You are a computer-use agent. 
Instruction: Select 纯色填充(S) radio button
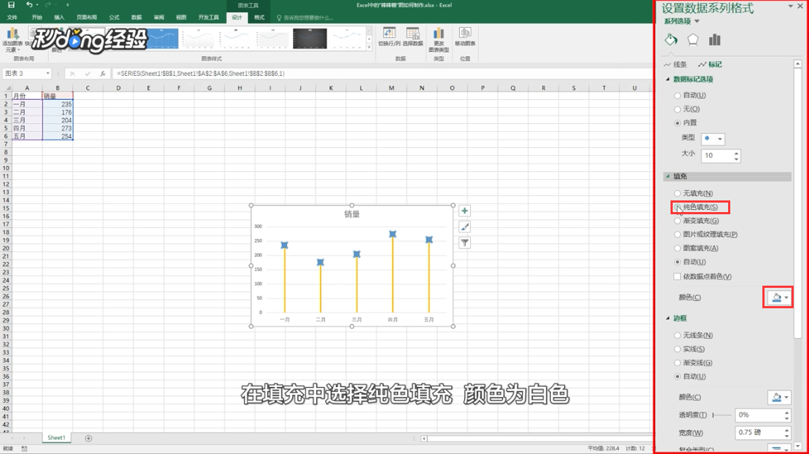[x=677, y=208]
